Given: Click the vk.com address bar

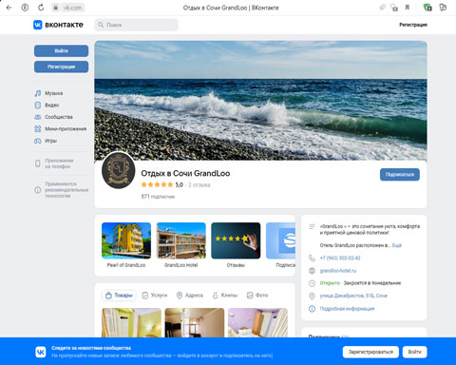Looking at the screenshot, I should pos(72,8).
